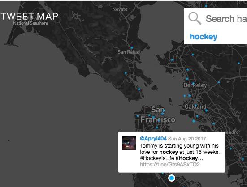This screenshot has height=187, width=247.
Task: Open the t.co/Gts9ASxTQ2 tweet link
Action: [170, 165]
